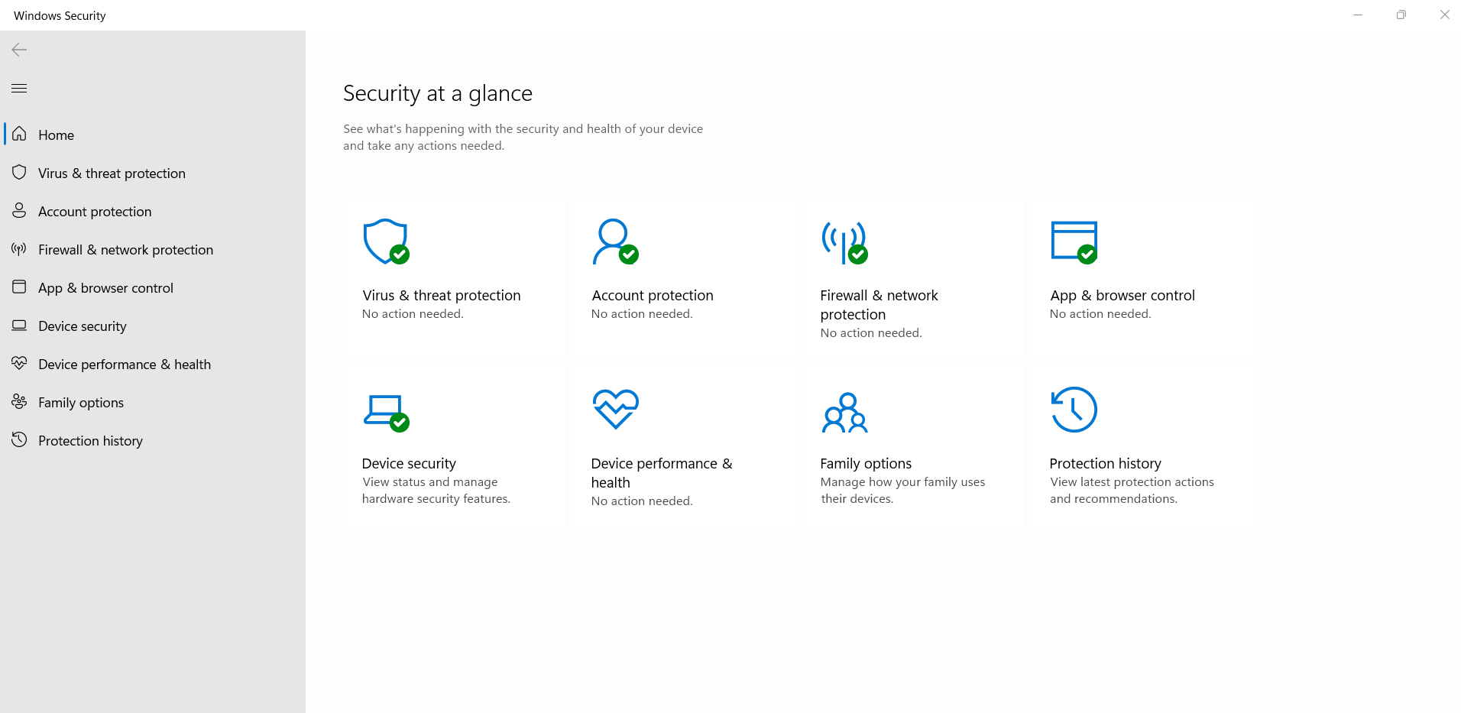Go to Device performance & health in sidebar
Viewport: 1461px width, 713px height.
point(153,364)
